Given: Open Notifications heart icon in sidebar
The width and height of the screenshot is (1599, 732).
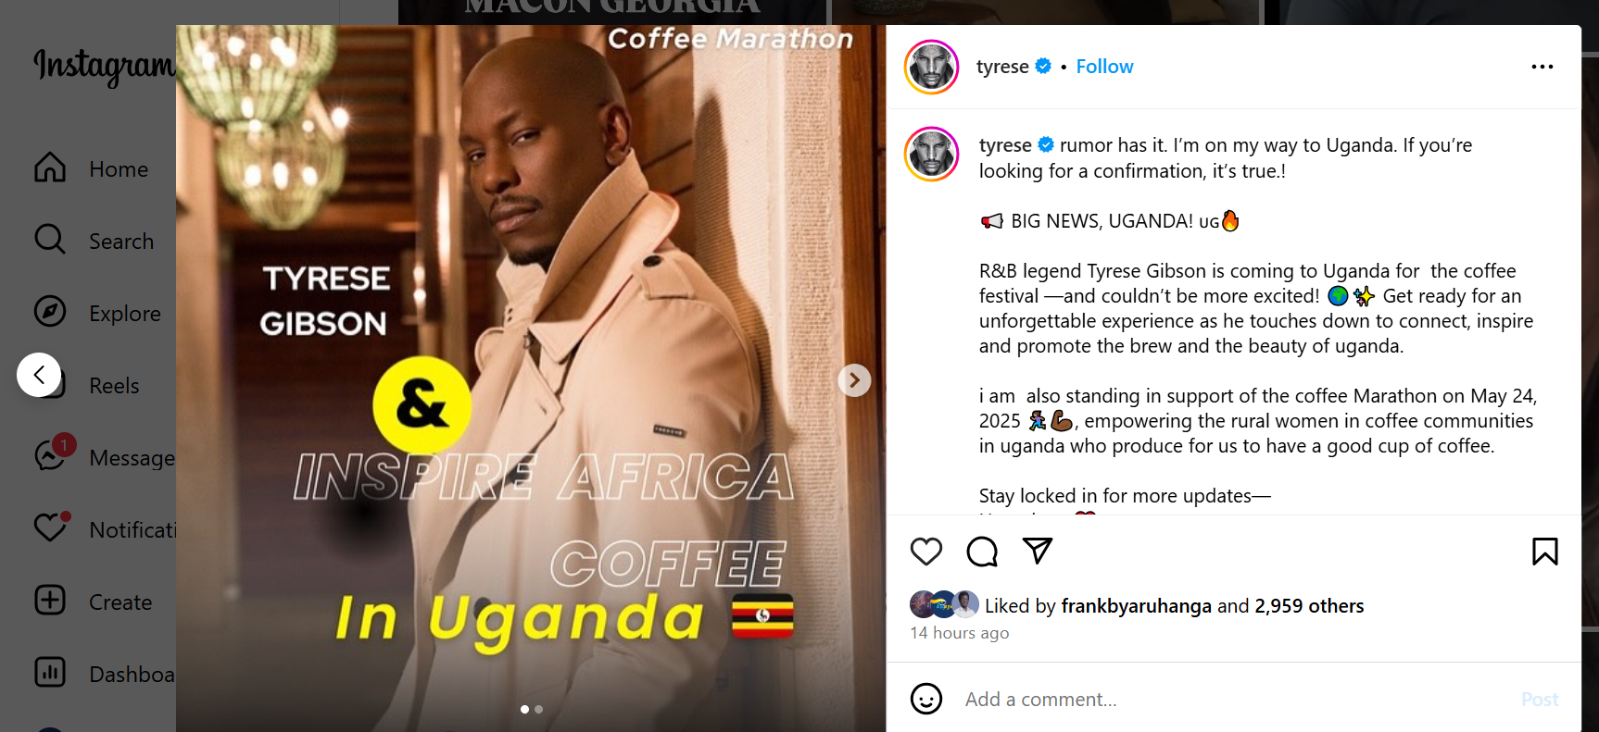Looking at the screenshot, I should pos(50,527).
